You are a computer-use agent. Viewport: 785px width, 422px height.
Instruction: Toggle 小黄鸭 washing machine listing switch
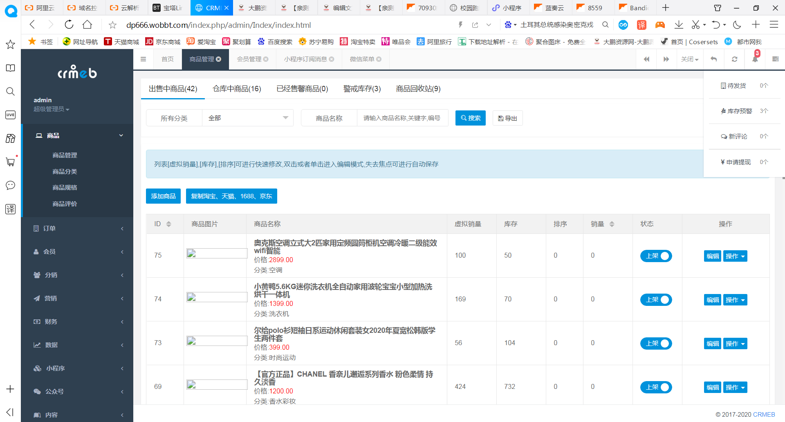click(x=656, y=300)
